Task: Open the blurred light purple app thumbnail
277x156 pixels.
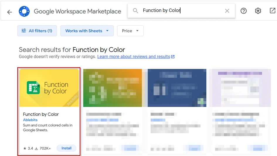Action: [x=240, y=88]
